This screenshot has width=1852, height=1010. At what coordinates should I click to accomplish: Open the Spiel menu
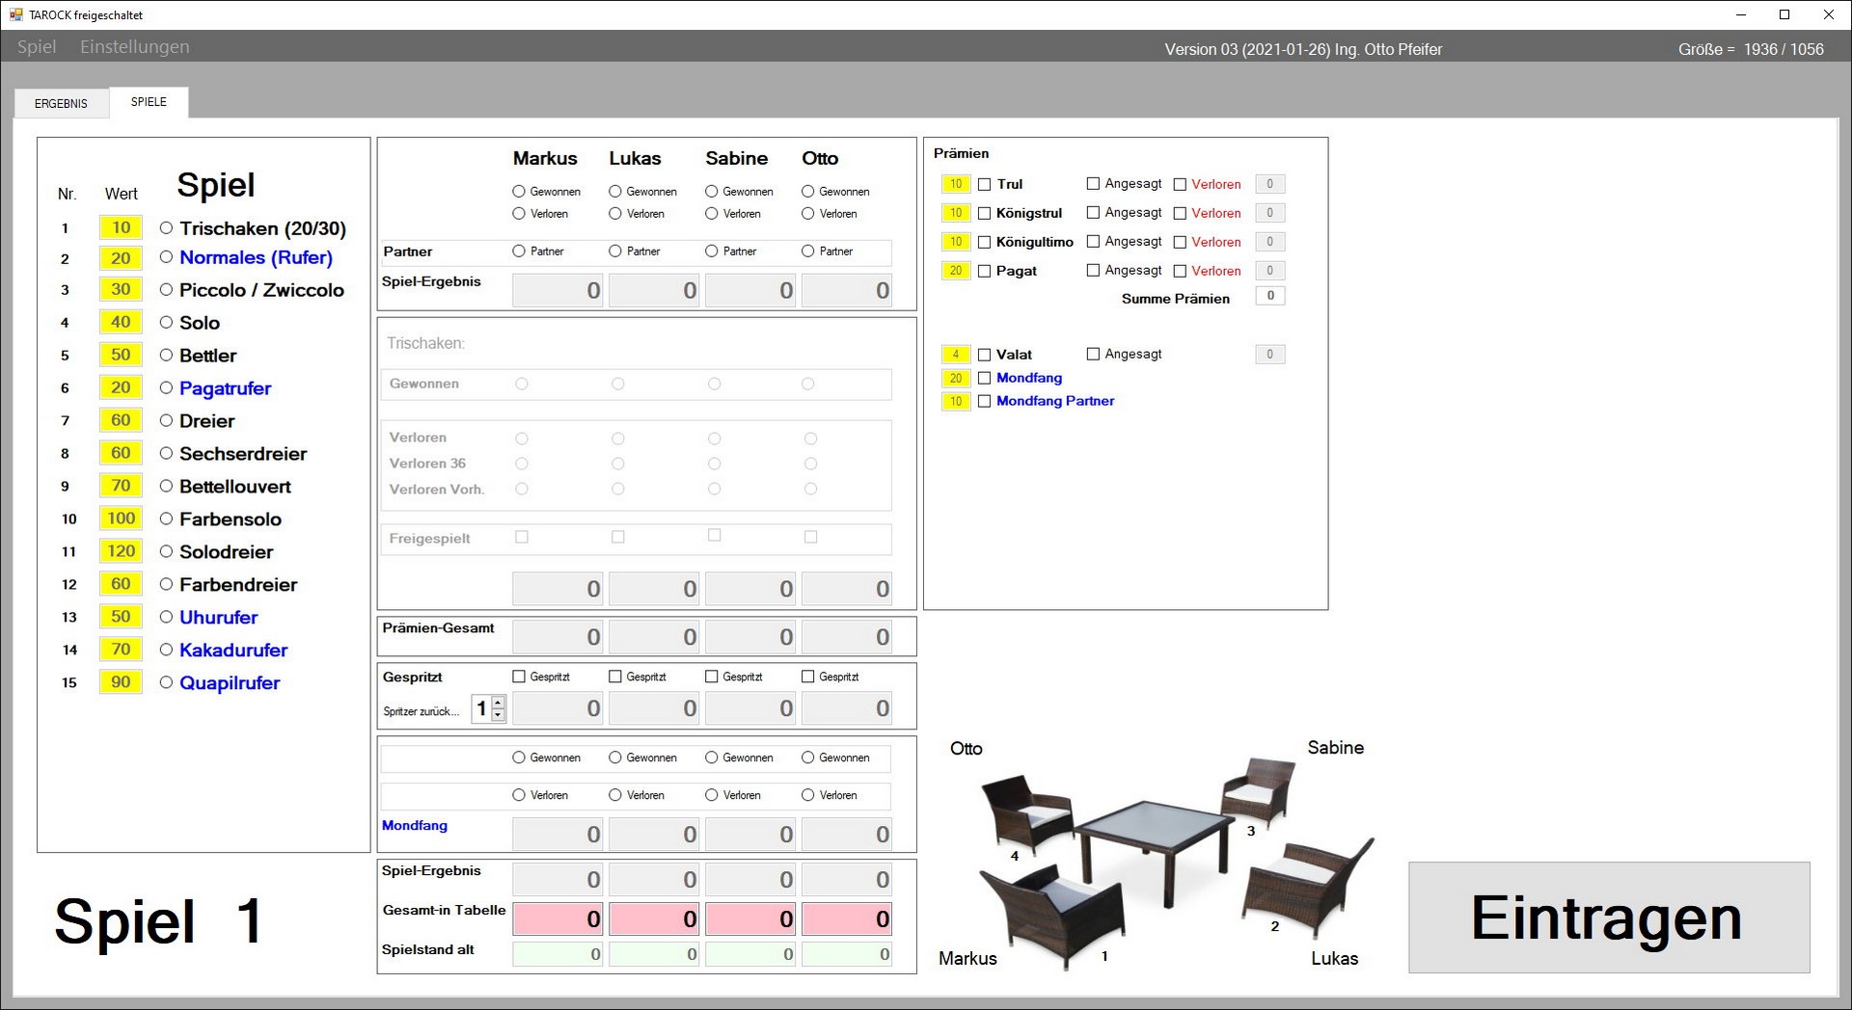point(37,47)
